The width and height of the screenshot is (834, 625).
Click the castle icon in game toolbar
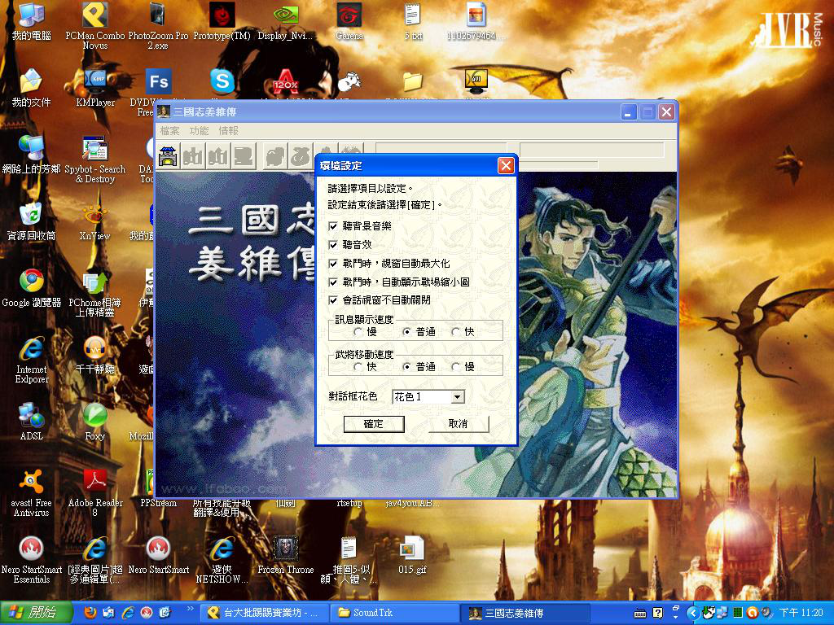[168, 155]
